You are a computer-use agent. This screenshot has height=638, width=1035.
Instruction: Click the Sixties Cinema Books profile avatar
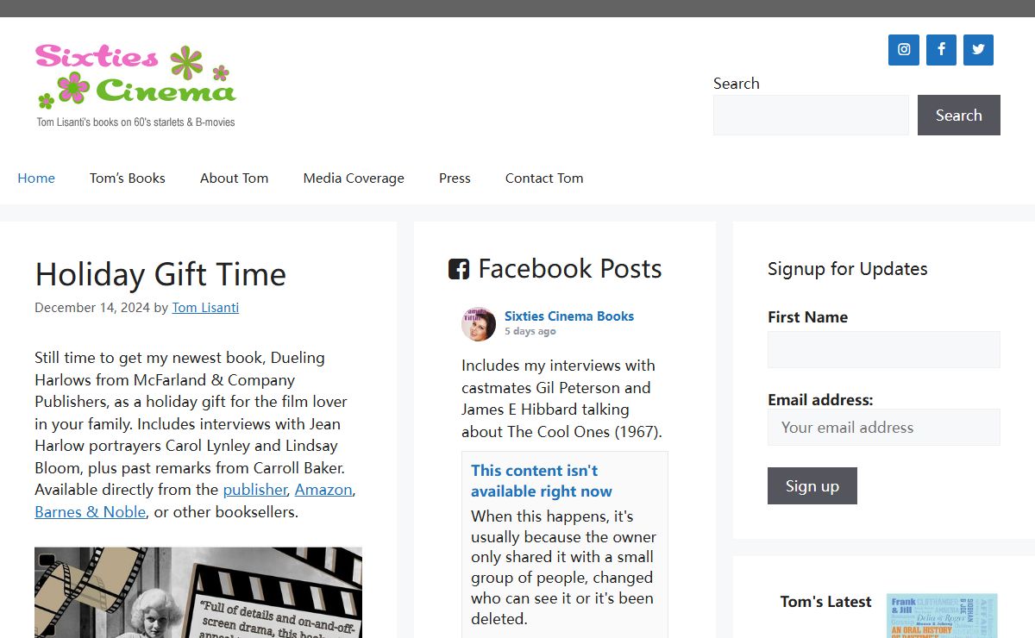(479, 323)
